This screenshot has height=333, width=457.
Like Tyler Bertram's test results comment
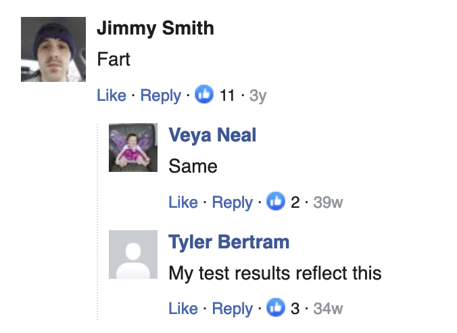click(183, 309)
